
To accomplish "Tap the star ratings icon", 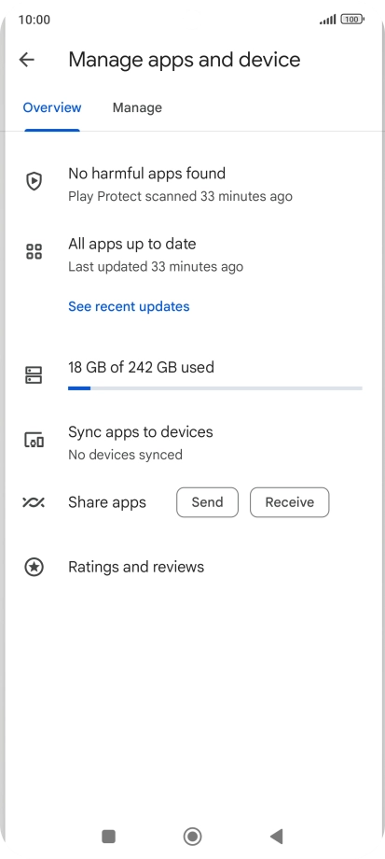I will click(x=34, y=567).
